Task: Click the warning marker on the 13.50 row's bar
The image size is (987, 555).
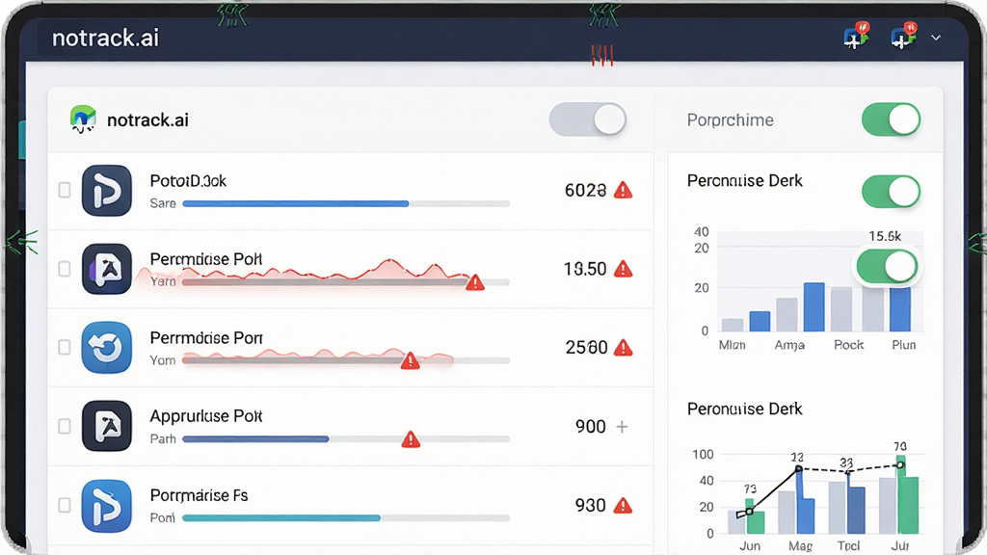Action: click(475, 282)
